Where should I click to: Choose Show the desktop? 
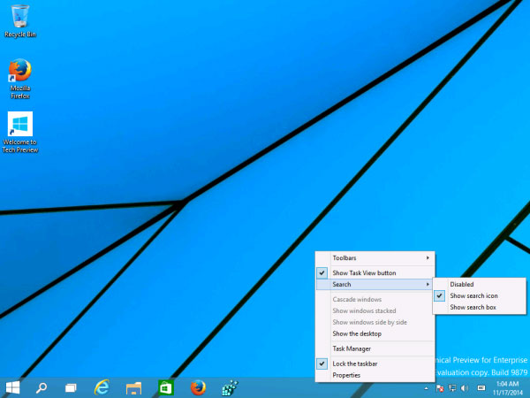click(375, 333)
